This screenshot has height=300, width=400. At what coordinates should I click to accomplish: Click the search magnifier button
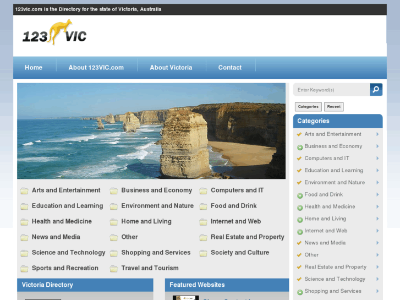(376, 90)
